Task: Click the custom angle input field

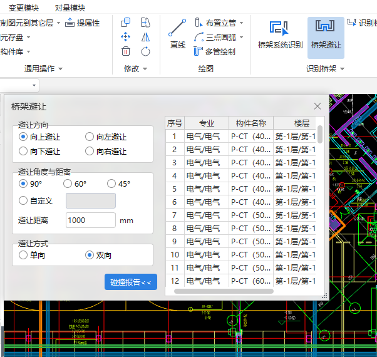Action: pos(91,200)
